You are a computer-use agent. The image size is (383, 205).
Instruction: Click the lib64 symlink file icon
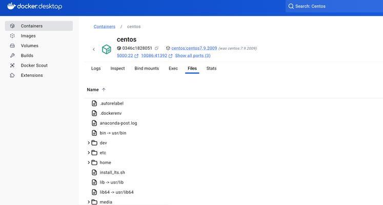pyautogui.click(x=94, y=192)
